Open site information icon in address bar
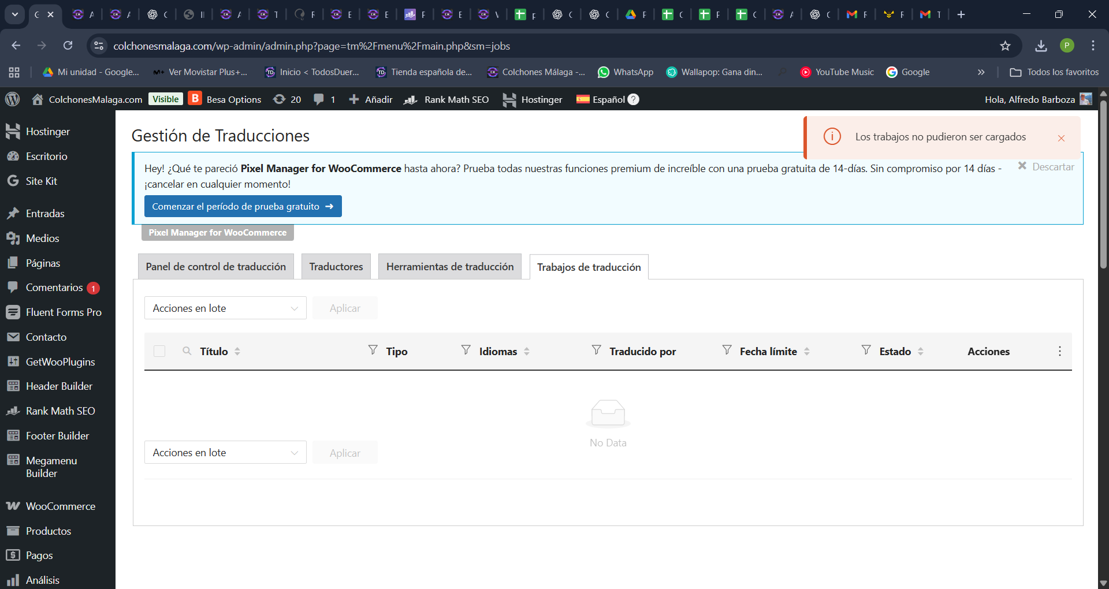 [x=99, y=46]
